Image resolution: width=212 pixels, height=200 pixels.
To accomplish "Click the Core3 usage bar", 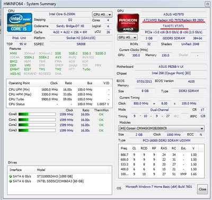I will 37,131.
